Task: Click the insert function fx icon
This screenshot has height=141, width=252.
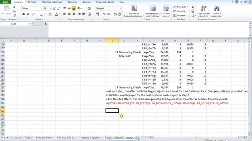Action: click(x=46, y=24)
